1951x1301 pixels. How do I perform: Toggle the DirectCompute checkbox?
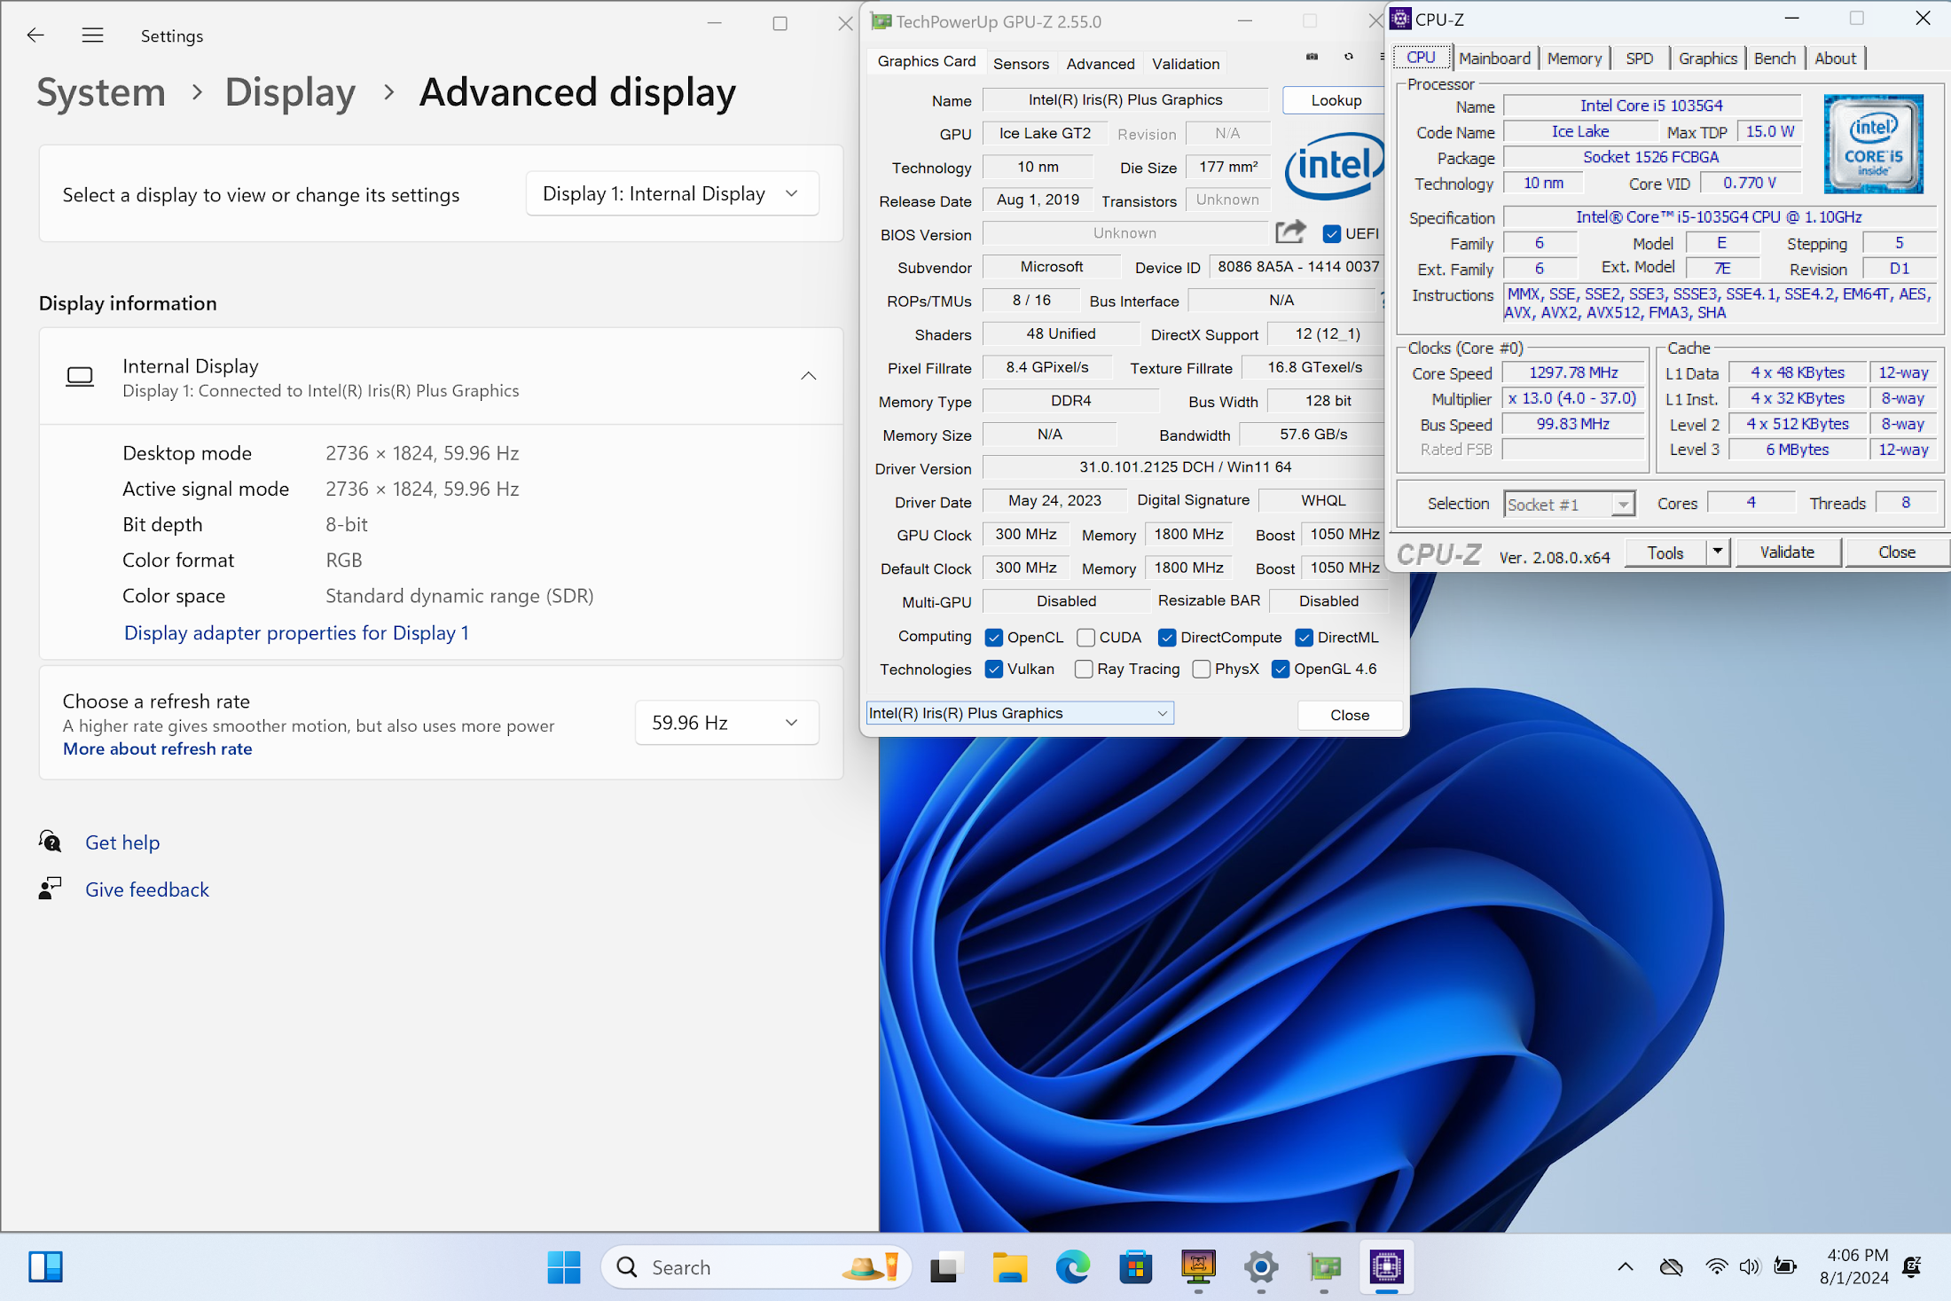1167,638
